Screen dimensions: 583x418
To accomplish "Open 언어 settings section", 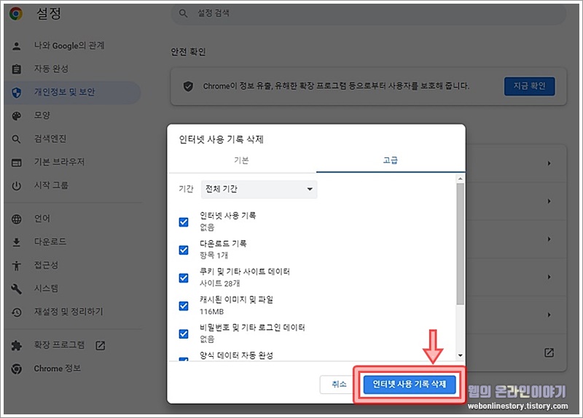I will pyautogui.click(x=73, y=218).
